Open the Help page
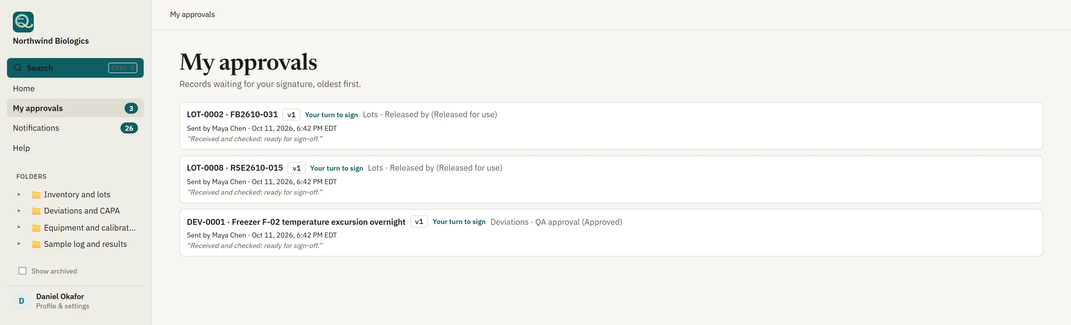 click(75, 148)
